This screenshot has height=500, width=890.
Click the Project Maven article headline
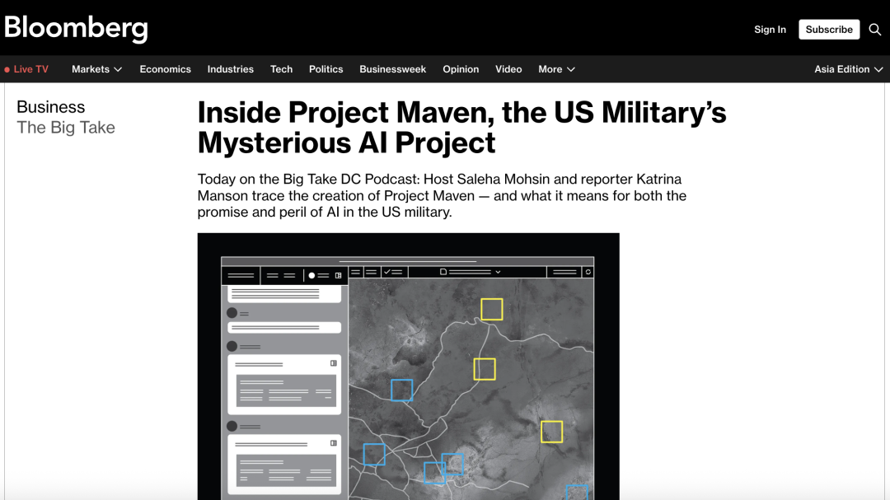(461, 127)
